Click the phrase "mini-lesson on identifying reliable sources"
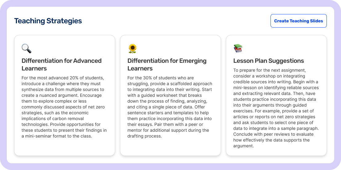Image resolution: width=341 pixels, height=170 pixels. (276, 88)
